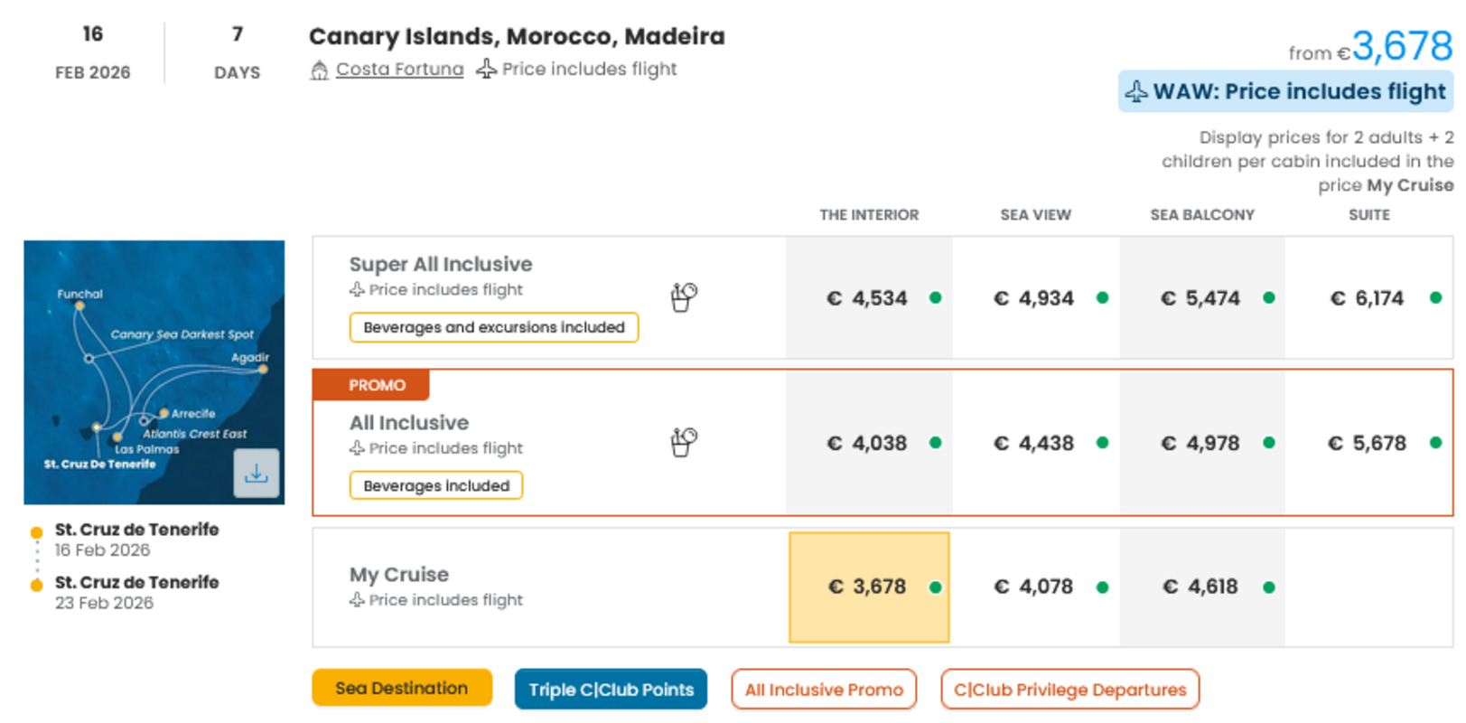Open the All Inclusive Promo tag
Viewport: 1466px width, 723px height.
pos(824,690)
